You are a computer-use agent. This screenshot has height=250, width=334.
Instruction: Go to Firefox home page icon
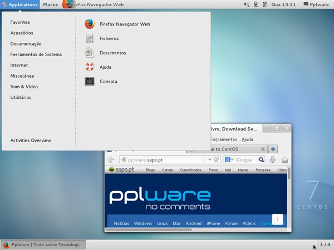pyautogui.click(x=285, y=159)
